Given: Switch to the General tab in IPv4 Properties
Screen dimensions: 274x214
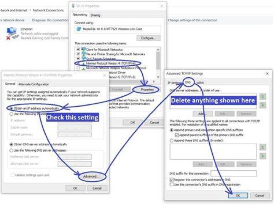Looking at the screenshot, I should (10, 84).
